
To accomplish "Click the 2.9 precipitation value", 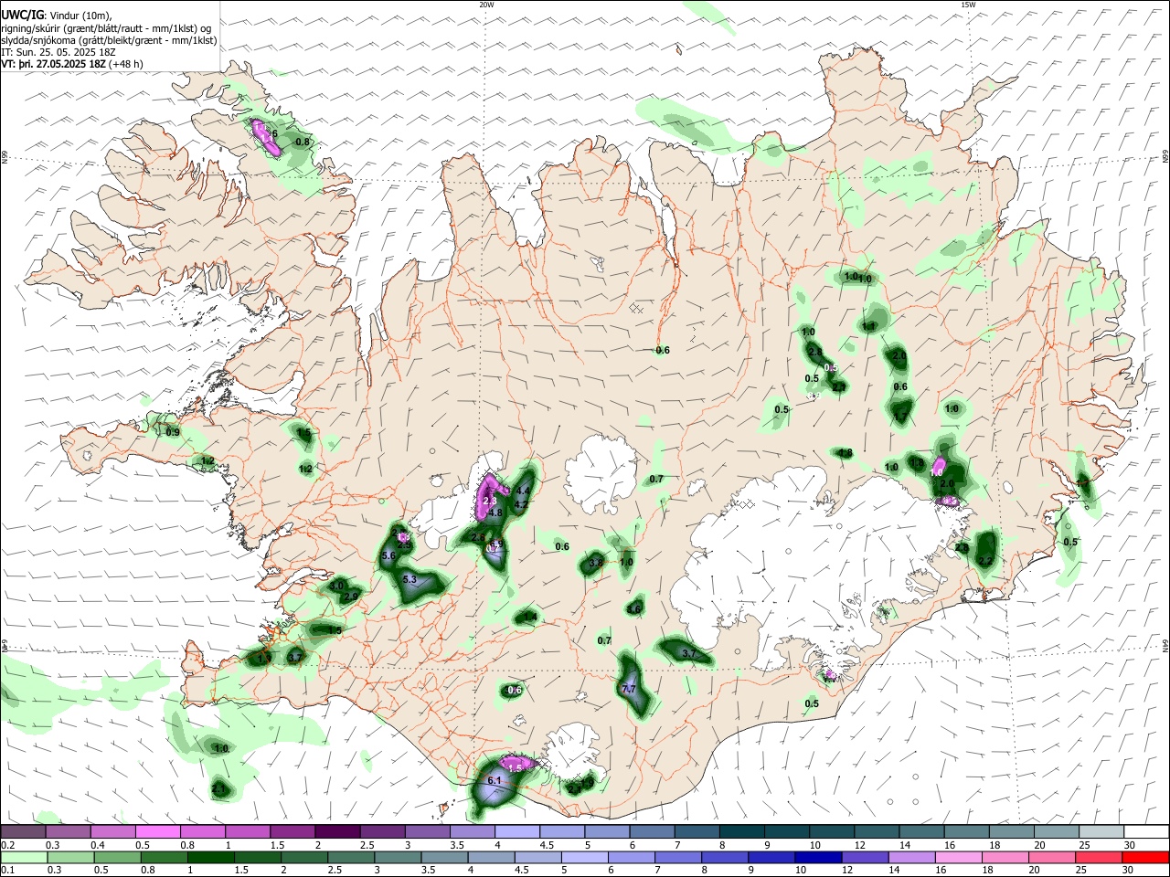I will [x=350, y=597].
